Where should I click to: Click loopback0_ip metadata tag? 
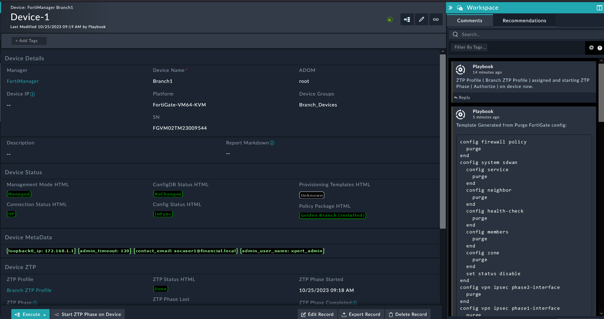pyautogui.click(x=41, y=251)
